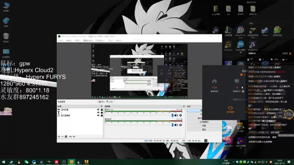Move source up with the up arrow
The height and width of the screenshot is (165, 294).
click(70, 136)
